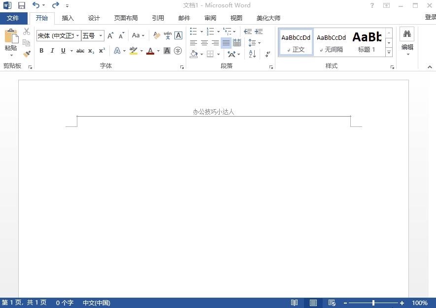Screen dimensions: 436x308
Task: Apply strikethrough formatting
Action: click(80, 51)
